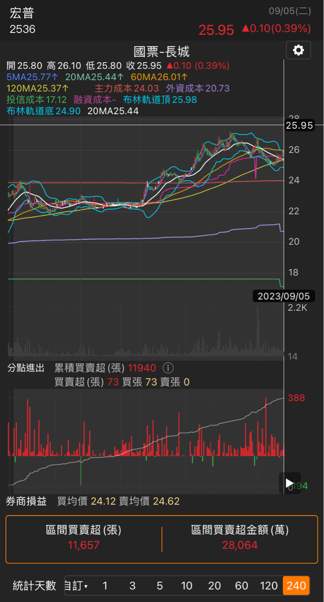Set statistics days to 10
Image resolution: width=324 pixels, height=602 pixels.
tap(187, 586)
